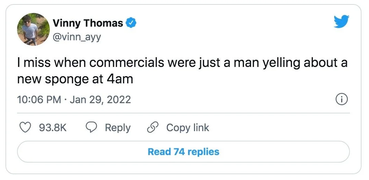Image resolution: width=369 pixels, height=180 pixels.
Task: Open the Vinny Thomas display name link
Action: 88,23
